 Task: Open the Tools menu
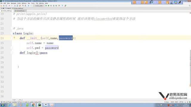click(x=33, y=3)
